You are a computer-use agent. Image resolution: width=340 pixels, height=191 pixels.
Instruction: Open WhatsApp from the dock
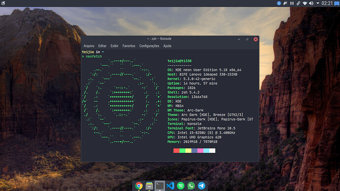(191, 186)
